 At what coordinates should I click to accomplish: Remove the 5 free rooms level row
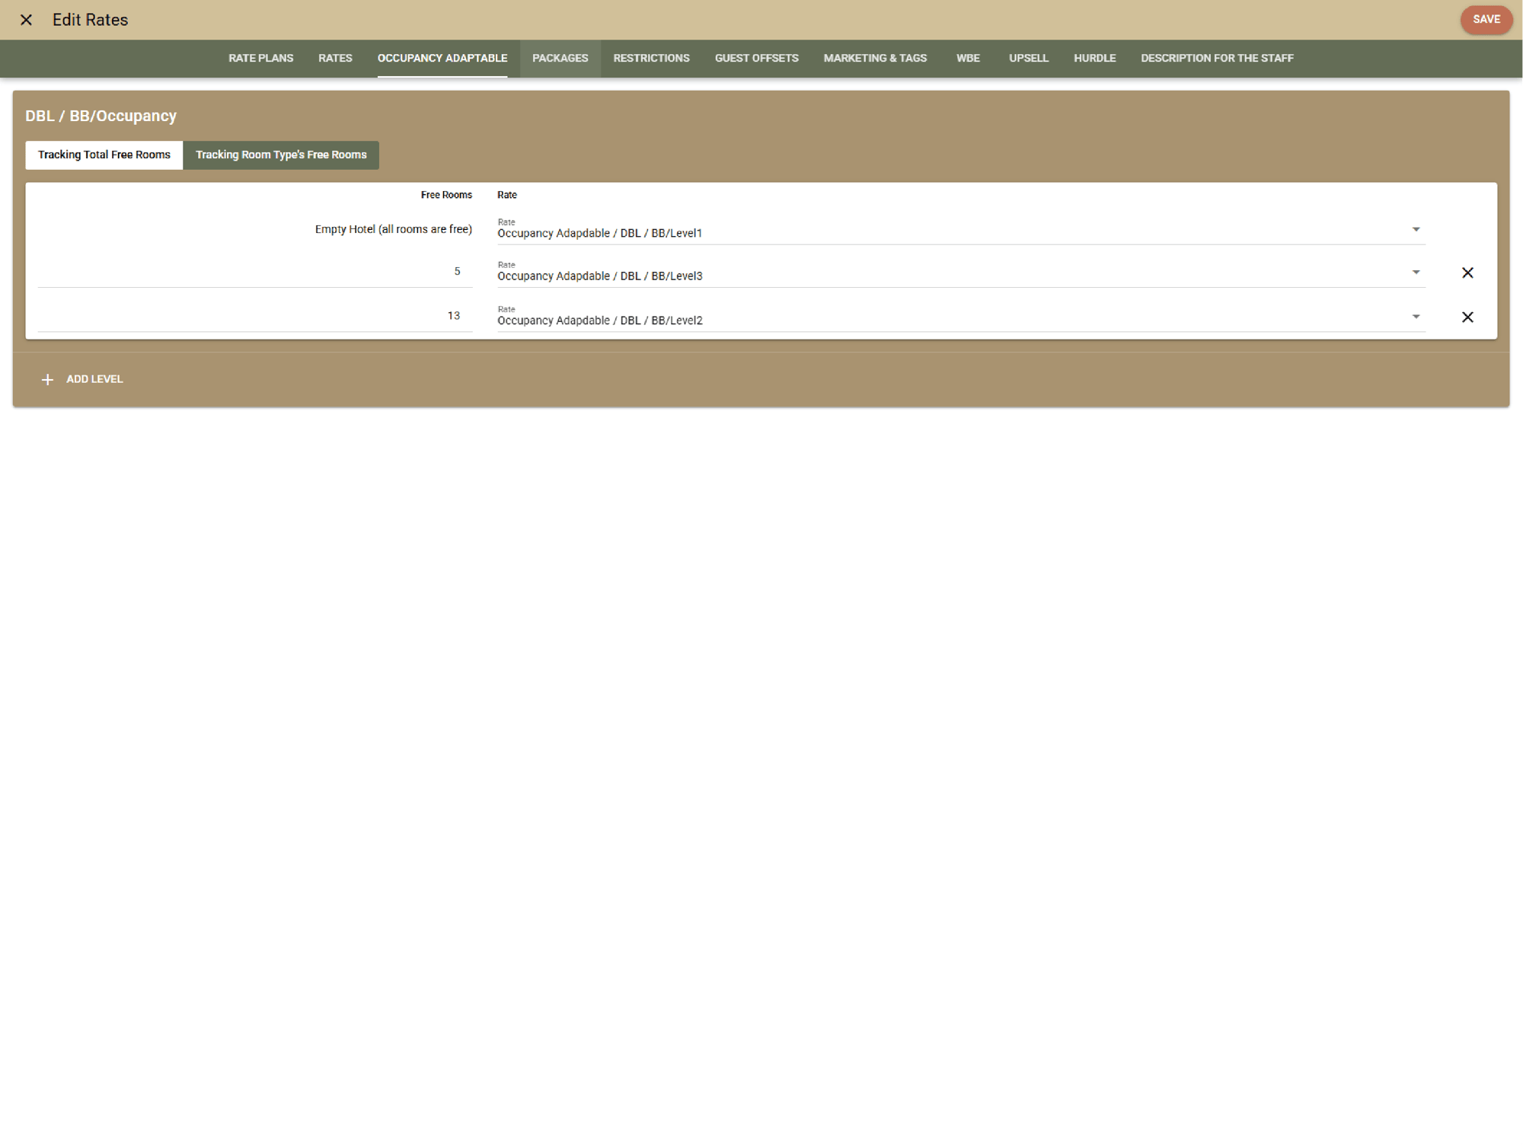click(1467, 273)
